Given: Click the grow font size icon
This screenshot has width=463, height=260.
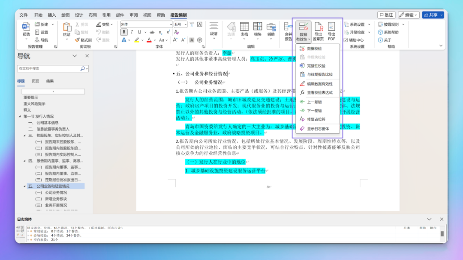Looking at the screenshot, I should (175, 40).
